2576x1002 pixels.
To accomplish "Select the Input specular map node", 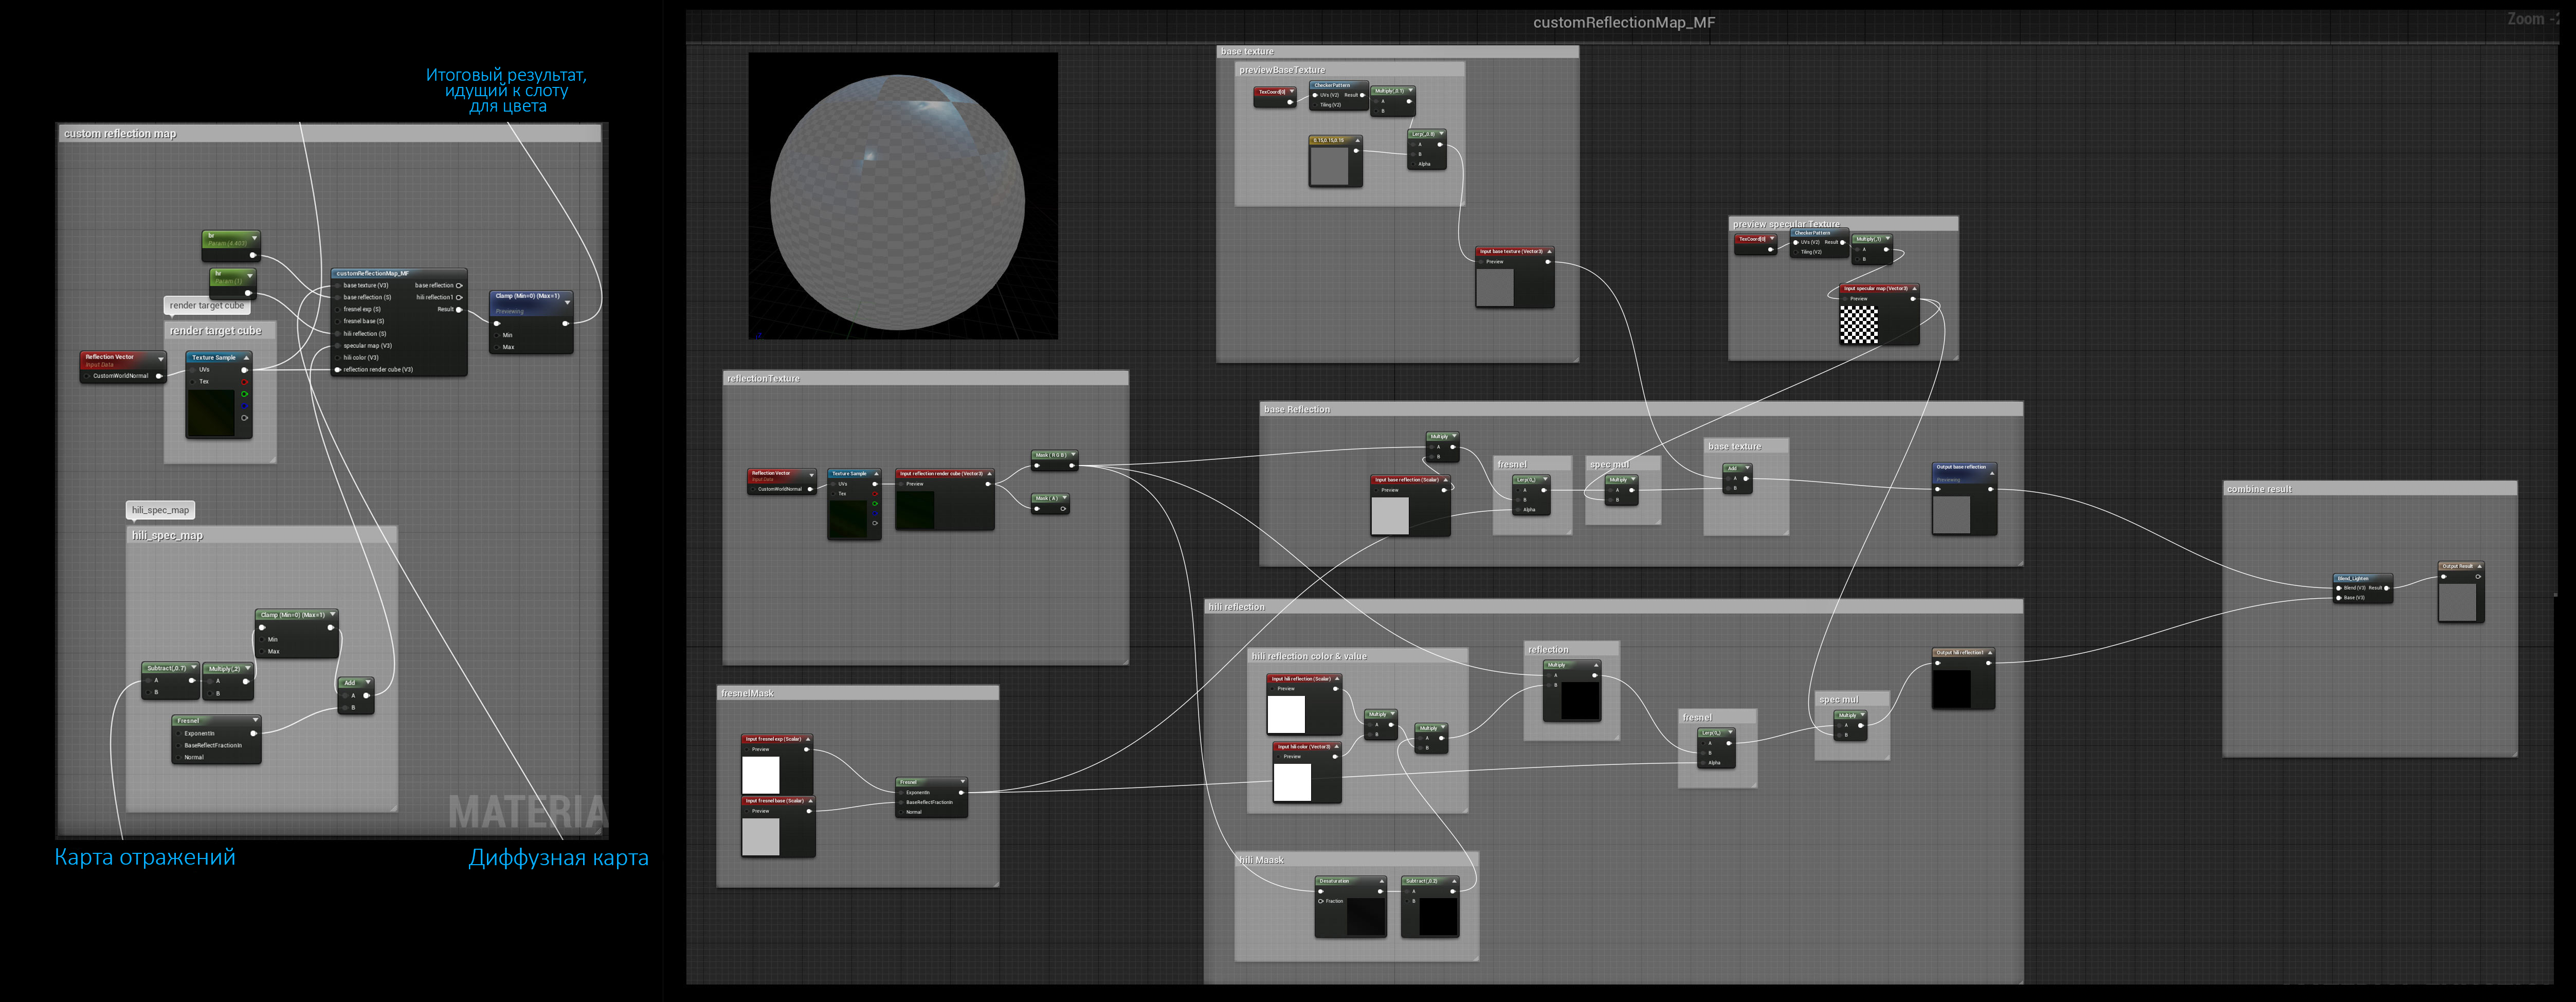I will pyautogui.click(x=1879, y=315).
